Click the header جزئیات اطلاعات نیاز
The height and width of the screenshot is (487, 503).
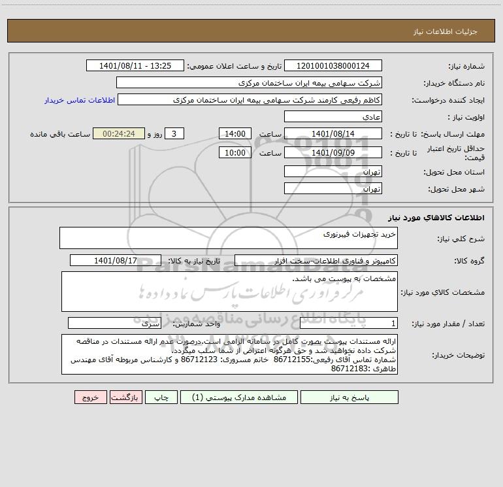446,31
